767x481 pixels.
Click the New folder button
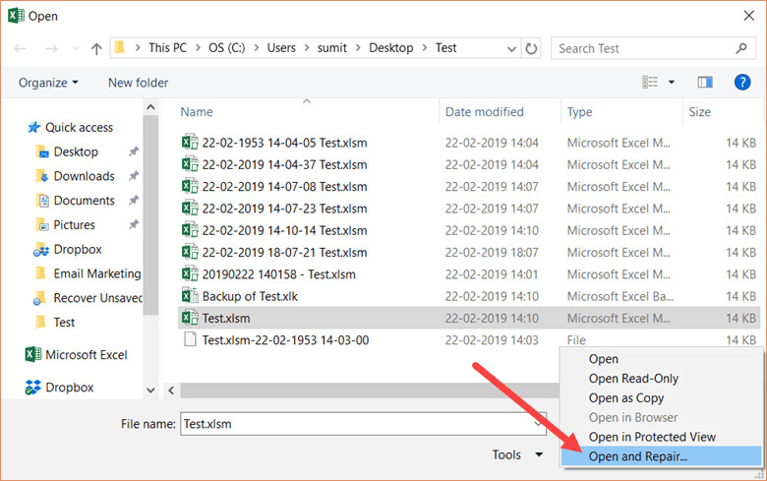pos(138,83)
